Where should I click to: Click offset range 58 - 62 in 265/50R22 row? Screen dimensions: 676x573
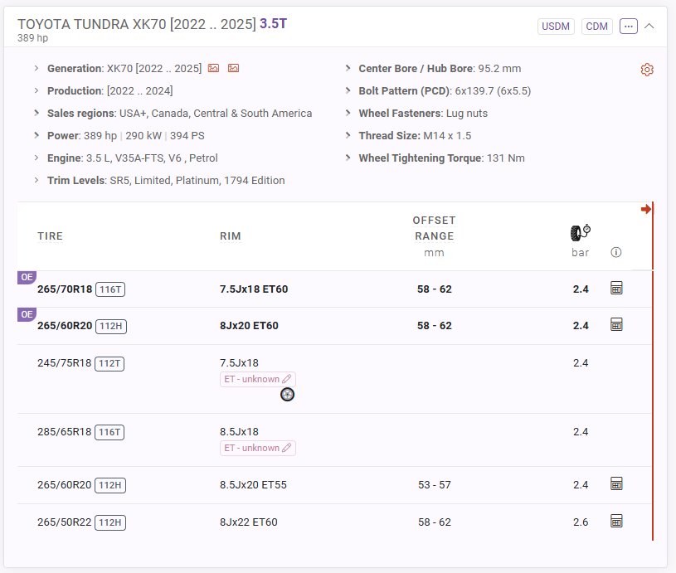435,522
